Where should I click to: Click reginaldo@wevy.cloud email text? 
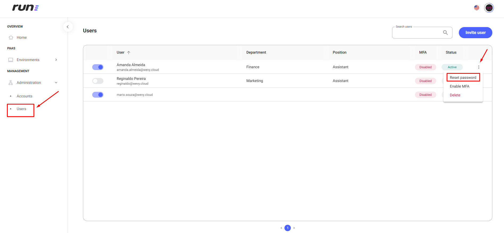click(132, 84)
